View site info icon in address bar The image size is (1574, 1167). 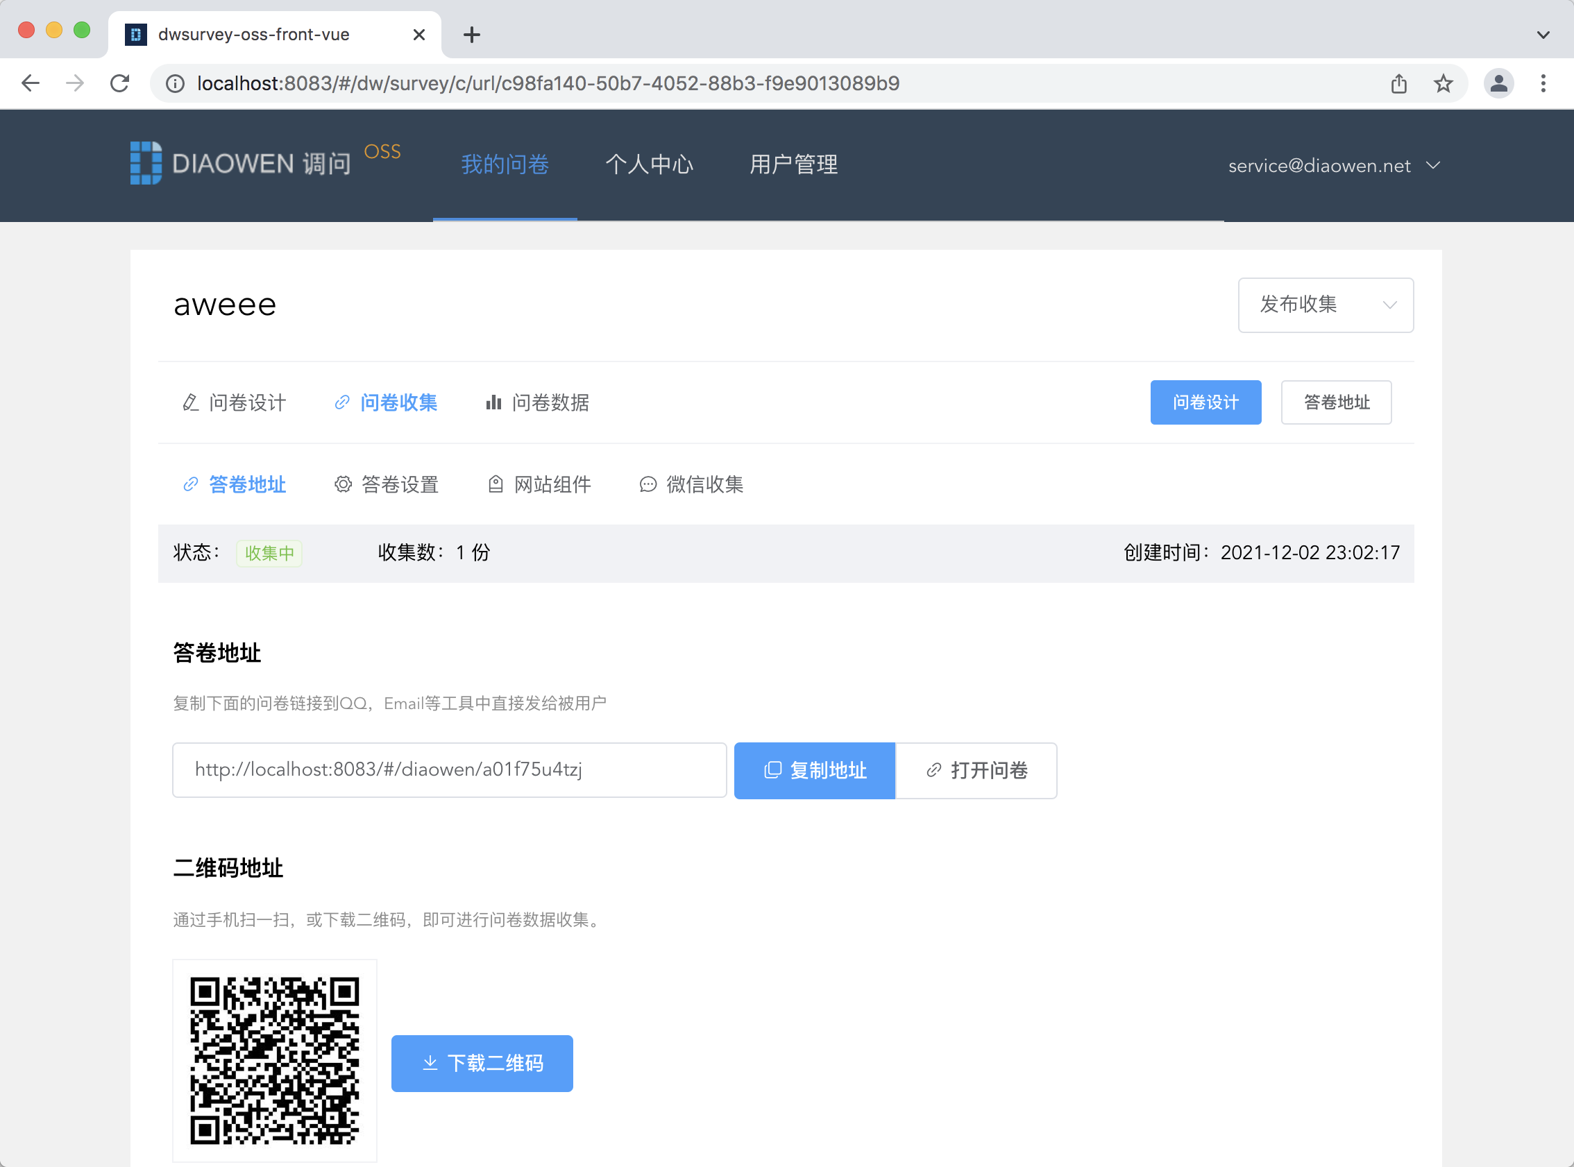tap(174, 83)
